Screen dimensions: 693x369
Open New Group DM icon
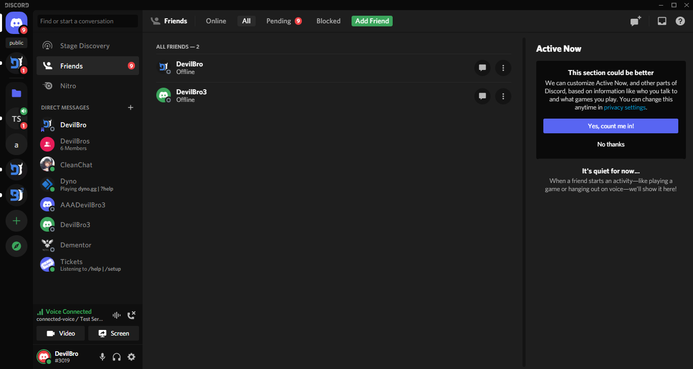(x=636, y=21)
